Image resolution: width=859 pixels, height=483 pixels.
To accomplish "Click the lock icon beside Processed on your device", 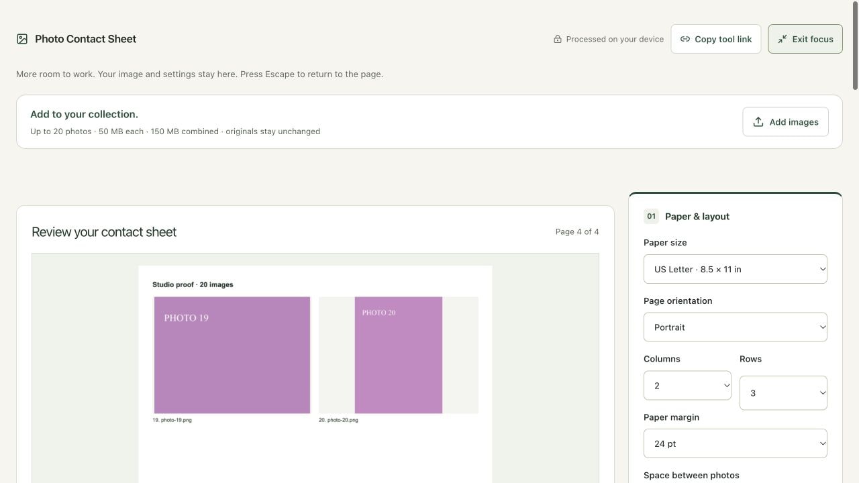I will click(558, 39).
